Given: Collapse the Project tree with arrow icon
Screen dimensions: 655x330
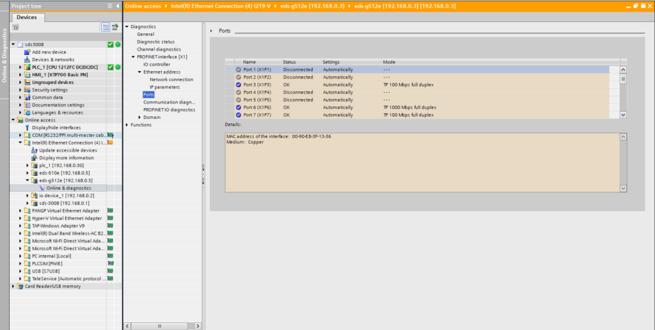Looking at the screenshot, I should [117, 6].
